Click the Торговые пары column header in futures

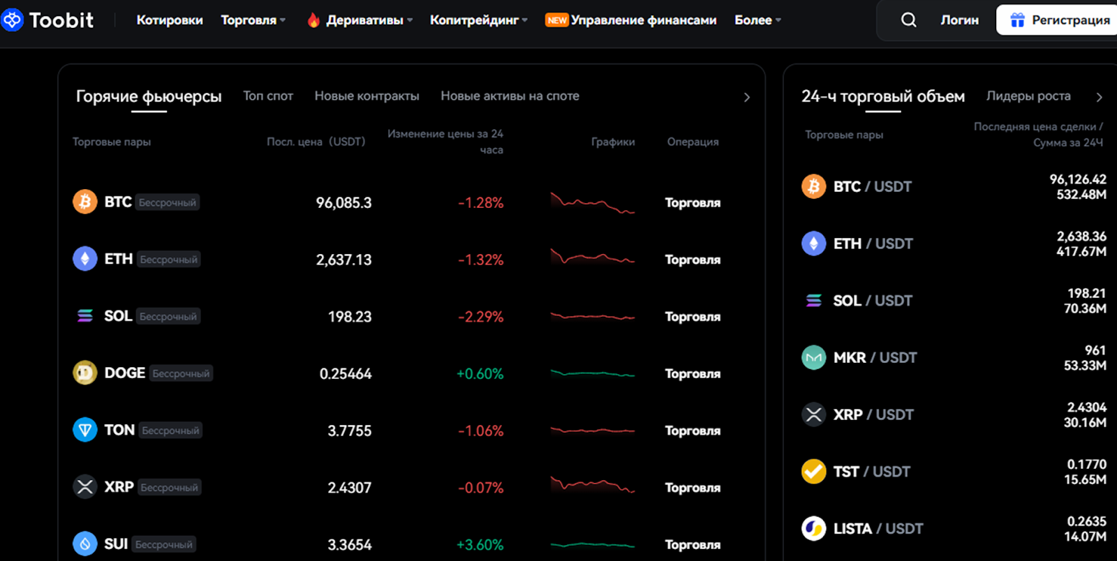click(112, 142)
